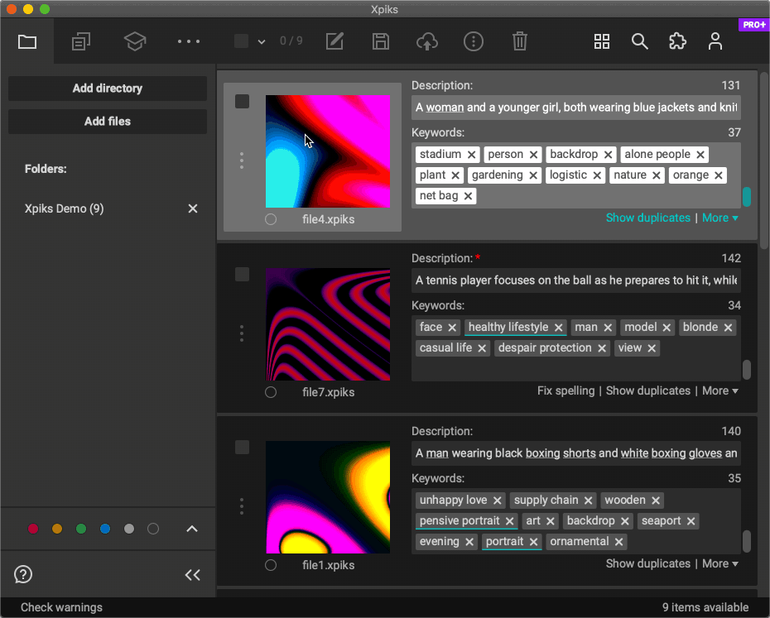
Task: Click the help question mark icon
Action: [x=23, y=574]
